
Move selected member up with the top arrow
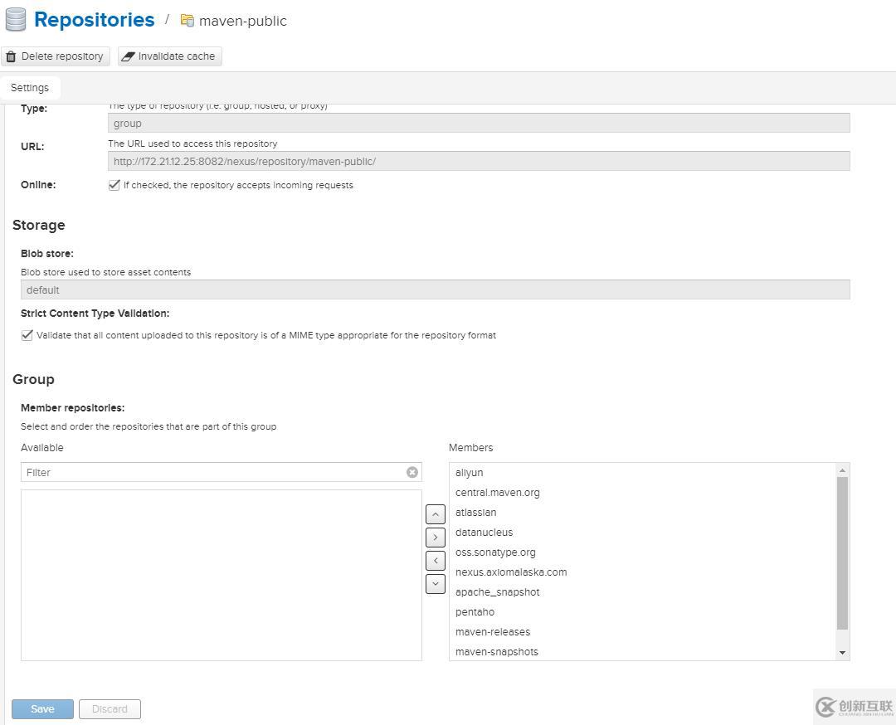tap(436, 514)
